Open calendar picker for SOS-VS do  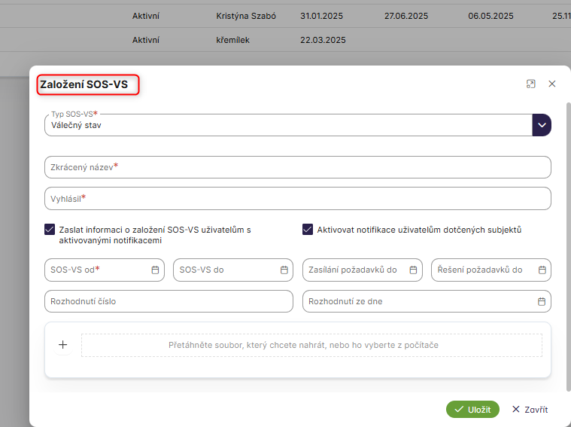(284, 270)
